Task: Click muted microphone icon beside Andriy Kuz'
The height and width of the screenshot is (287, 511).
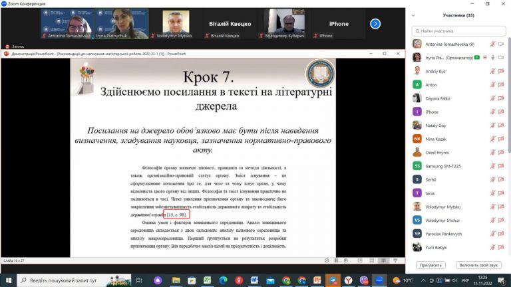Action: [493, 71]
